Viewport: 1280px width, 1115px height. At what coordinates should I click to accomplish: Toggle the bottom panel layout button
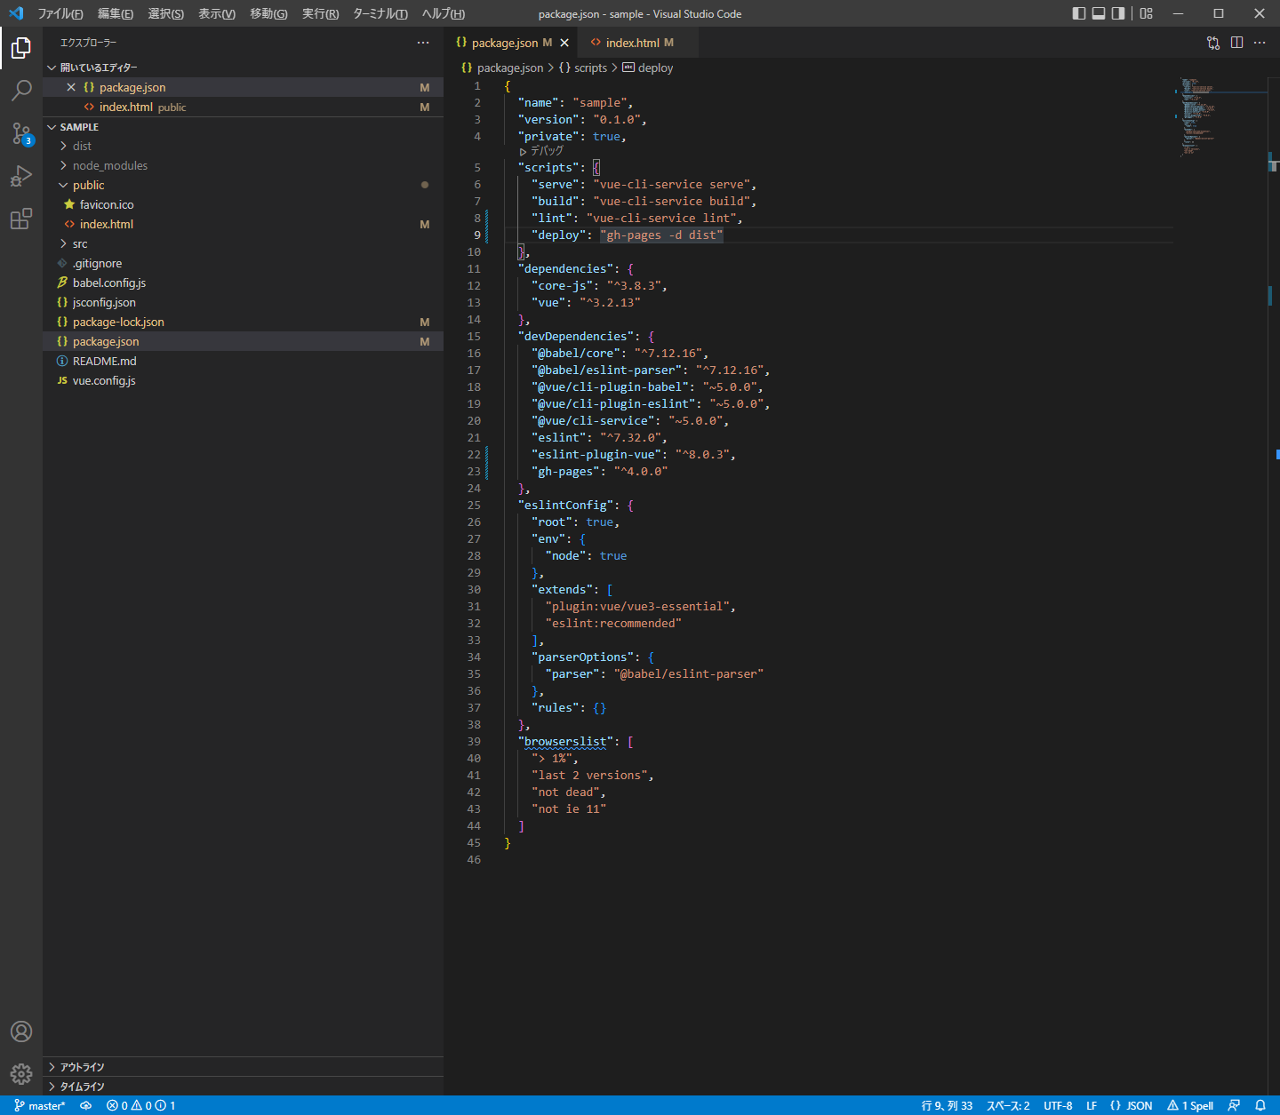[1099, 13]
